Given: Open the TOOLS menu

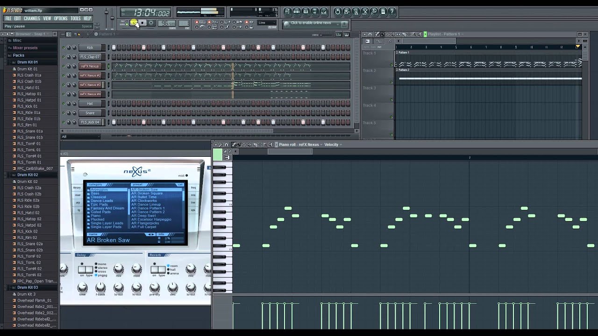Looking at the screenshot, I should 76,19.
